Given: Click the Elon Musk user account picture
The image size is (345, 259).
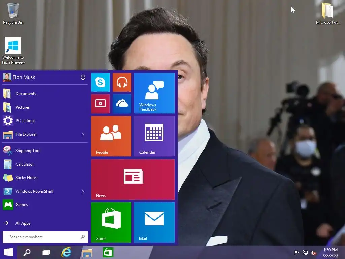Looking at the screenshot, I should [7, 77].
